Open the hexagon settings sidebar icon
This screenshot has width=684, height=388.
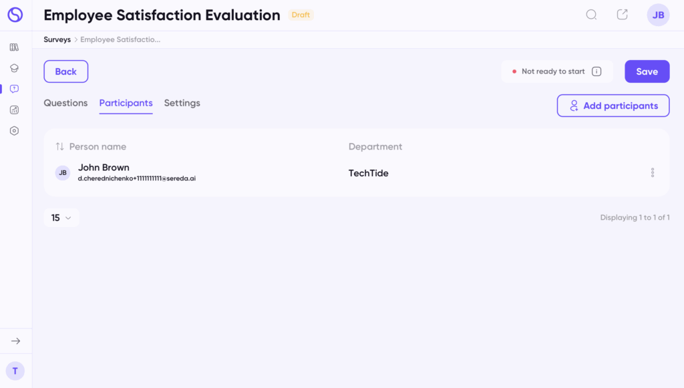pos(14,131)
